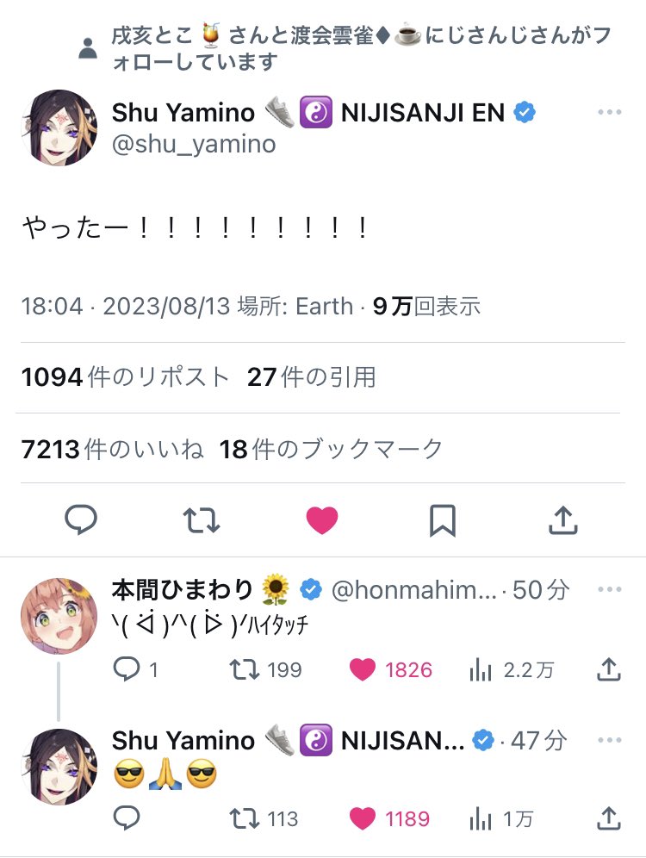
Task: Open @shu_yamino profile handle
Action: pyautogui.click(x=194, y=144)
